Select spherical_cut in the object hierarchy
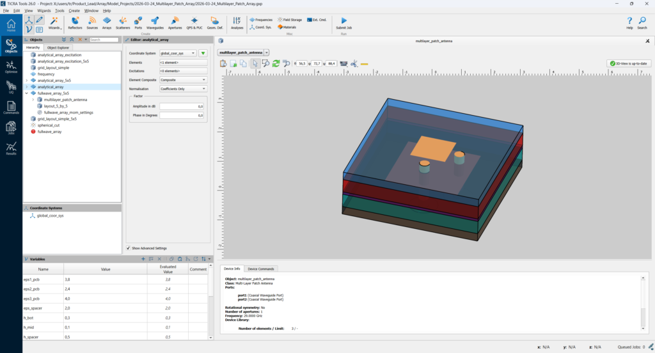 [x=48, y=125]
